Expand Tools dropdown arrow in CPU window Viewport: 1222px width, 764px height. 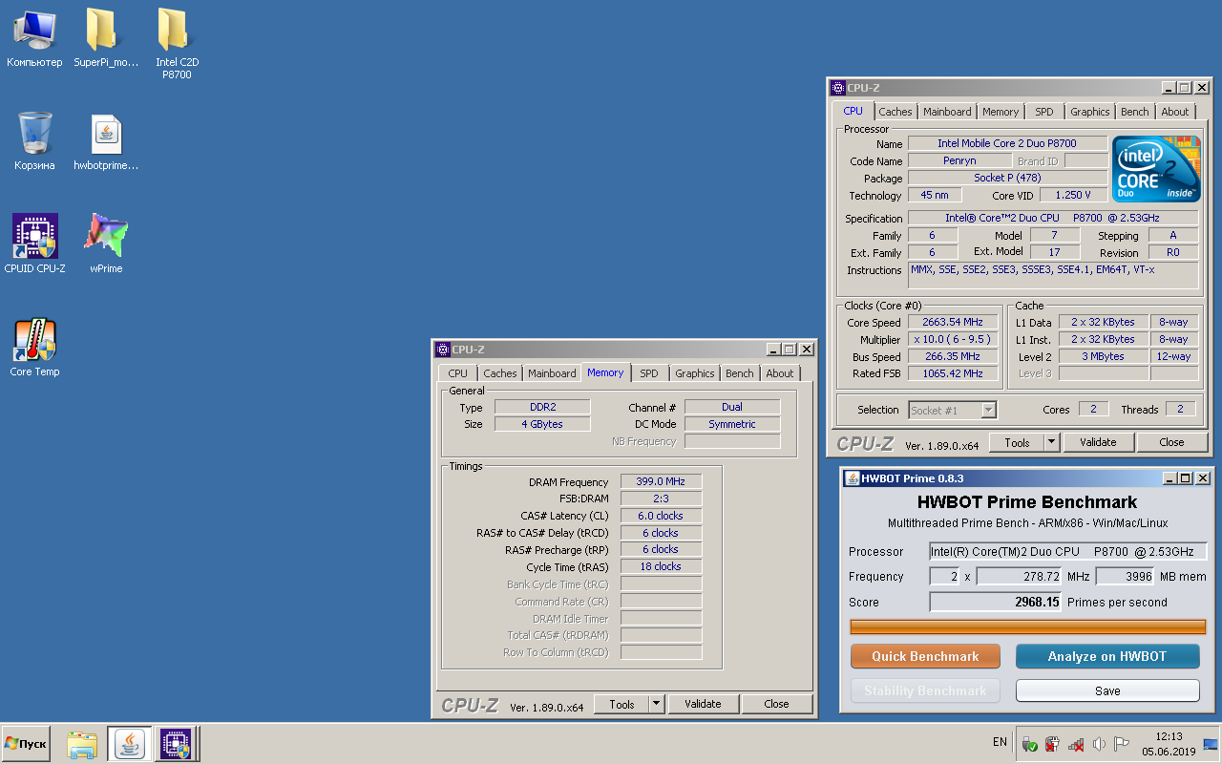click(1052, 442)
